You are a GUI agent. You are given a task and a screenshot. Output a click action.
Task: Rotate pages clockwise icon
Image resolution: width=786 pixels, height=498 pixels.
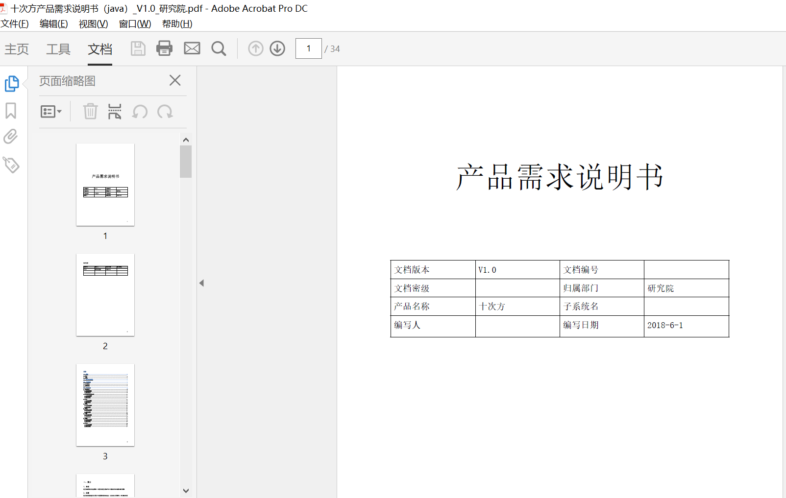point(165,112)
